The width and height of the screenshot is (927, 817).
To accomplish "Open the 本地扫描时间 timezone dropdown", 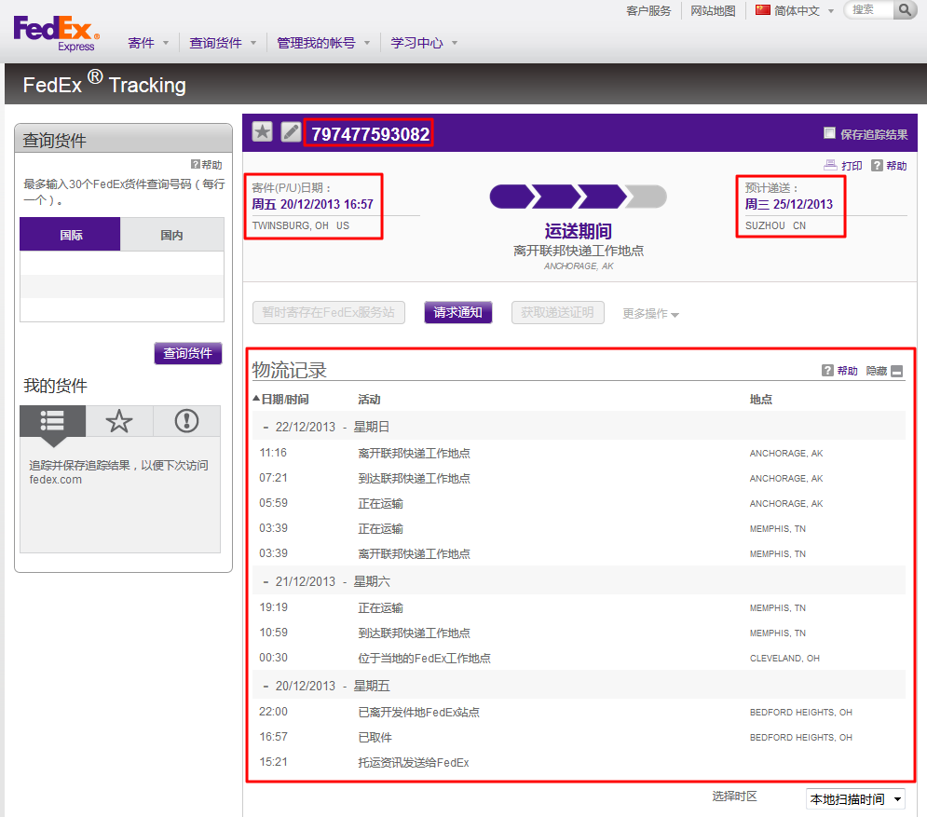I will (x=855, y=799).
